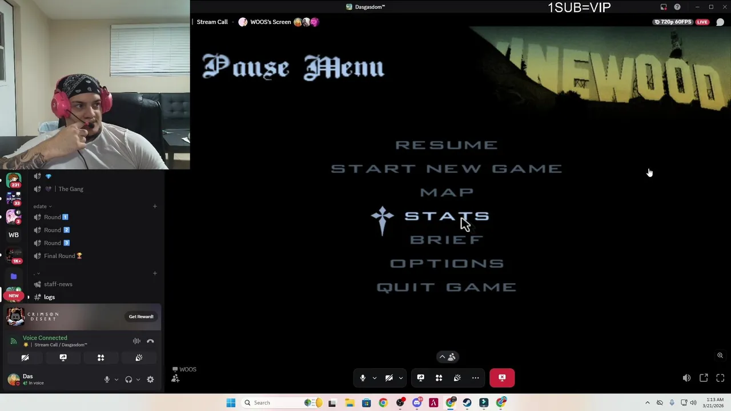Click Get Reward! on Crimson Desert promo
This screenshot has height=411, width=731.
[141, 316]
